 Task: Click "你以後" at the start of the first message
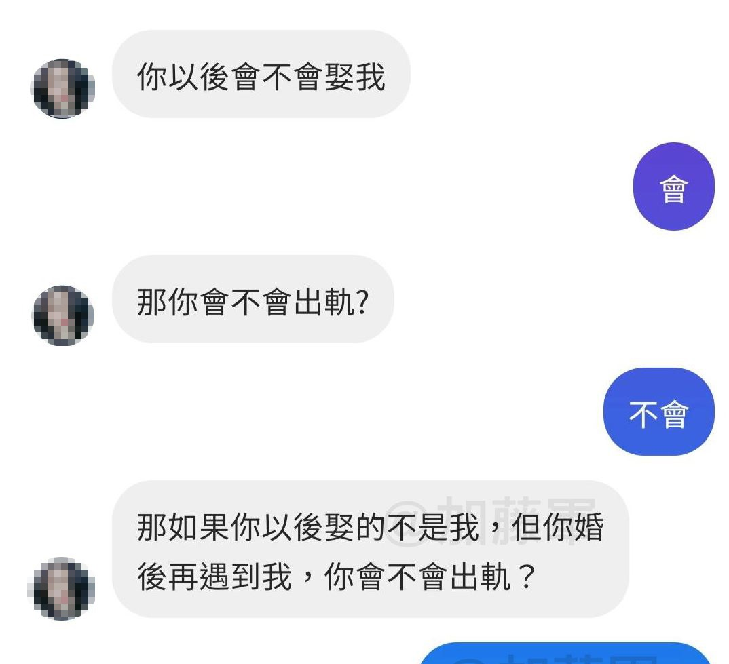184,77
